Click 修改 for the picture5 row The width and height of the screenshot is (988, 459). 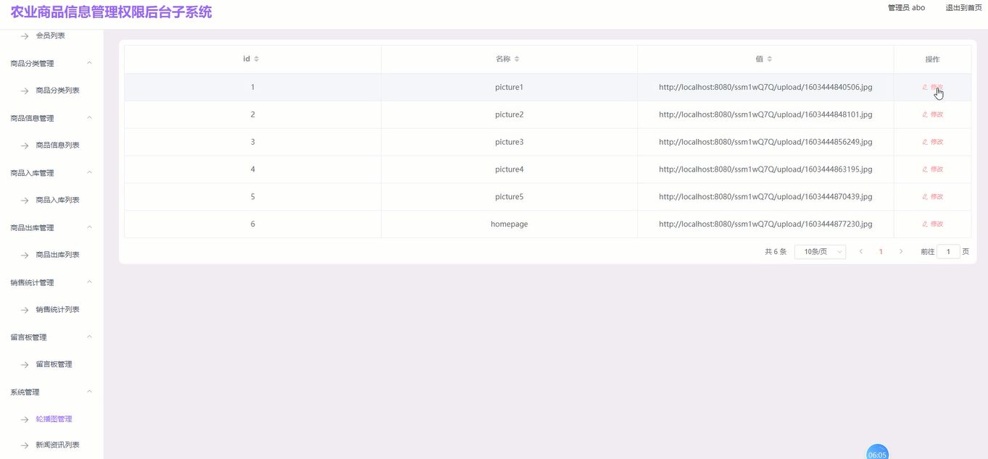932,197
